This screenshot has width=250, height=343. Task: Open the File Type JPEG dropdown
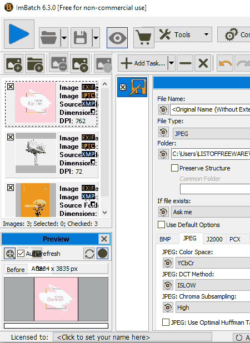click(x=211, y=133)
